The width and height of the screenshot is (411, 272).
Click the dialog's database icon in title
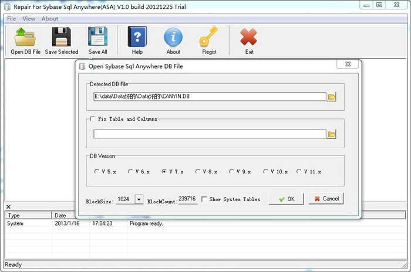[82, 66]
